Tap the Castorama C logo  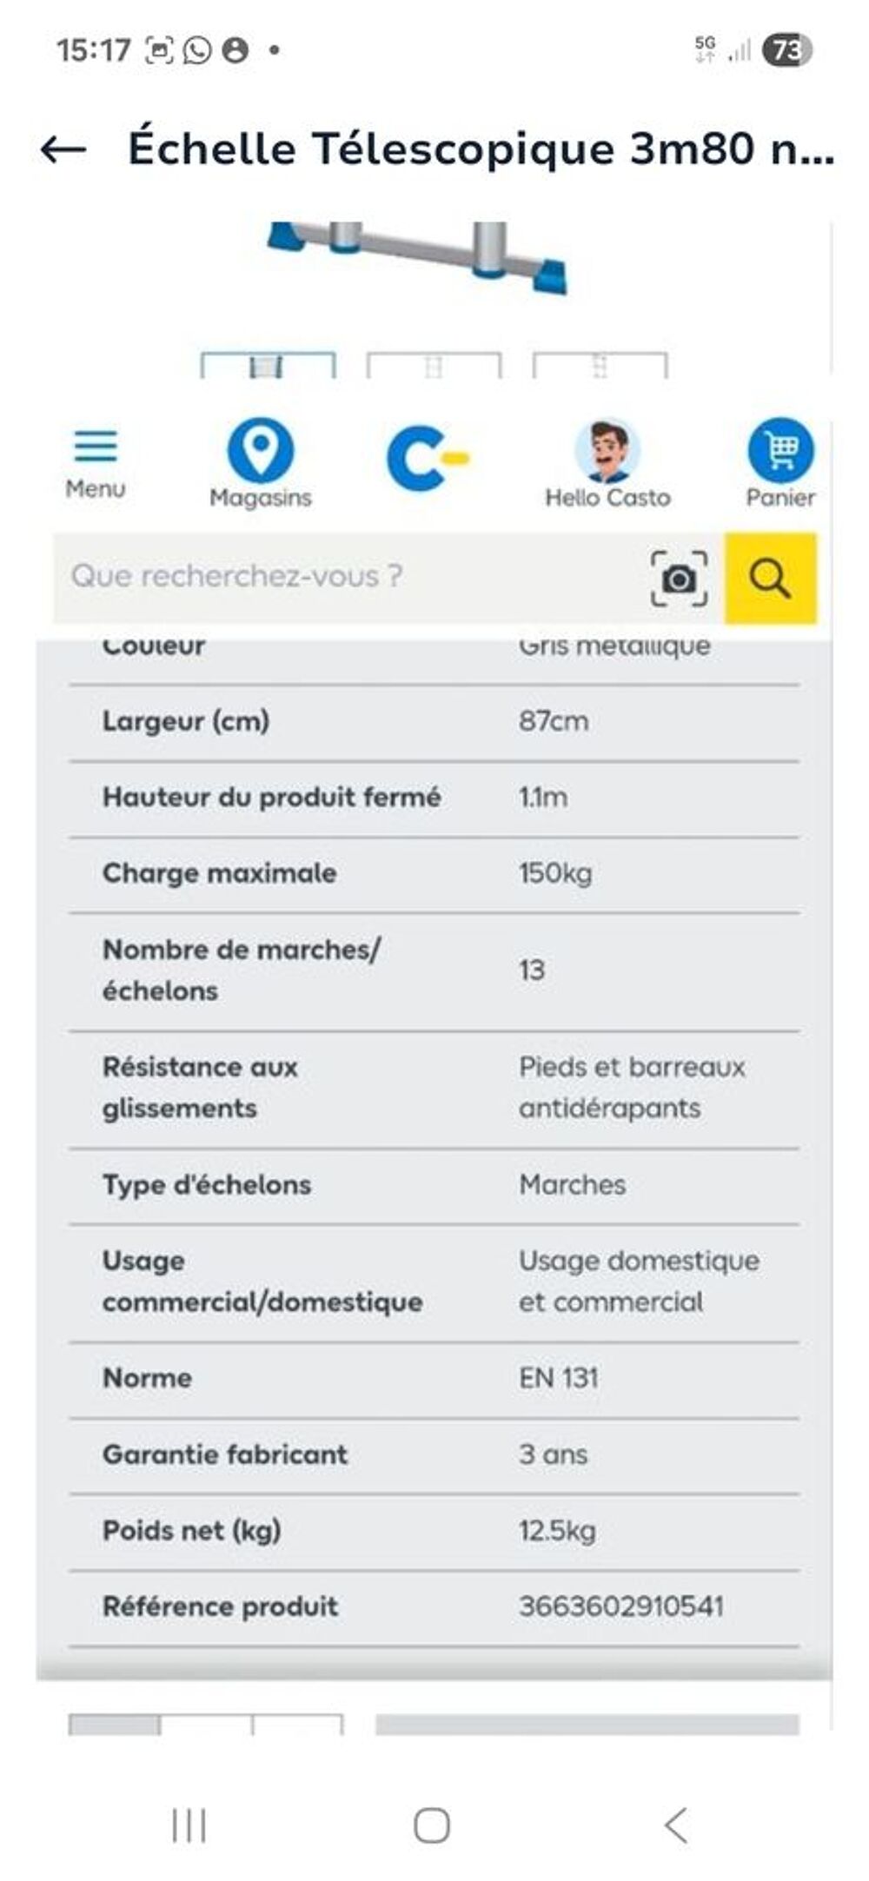pyautogui.click(x=427, y=456)
